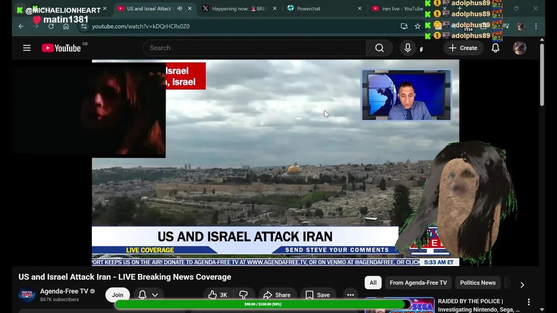Go to browser home page
Viewport: 557px width, 313px height.
(x=66, y=26)
